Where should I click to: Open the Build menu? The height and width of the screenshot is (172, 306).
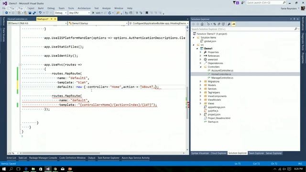(x=41, y=8)
